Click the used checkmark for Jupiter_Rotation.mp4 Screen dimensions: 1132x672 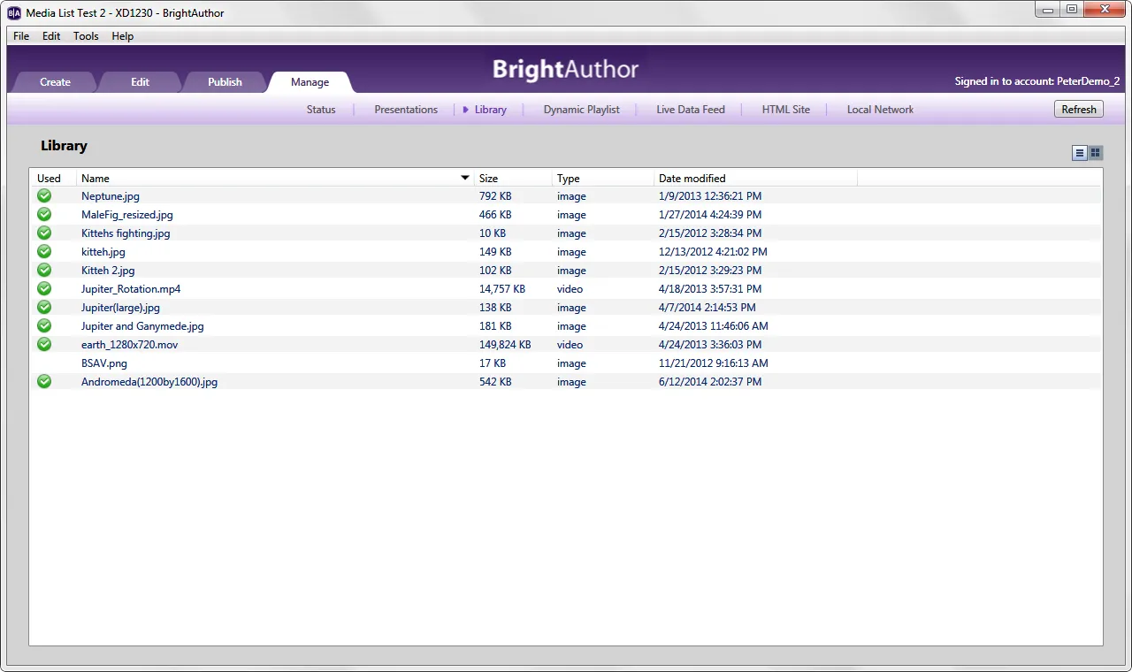44,289
